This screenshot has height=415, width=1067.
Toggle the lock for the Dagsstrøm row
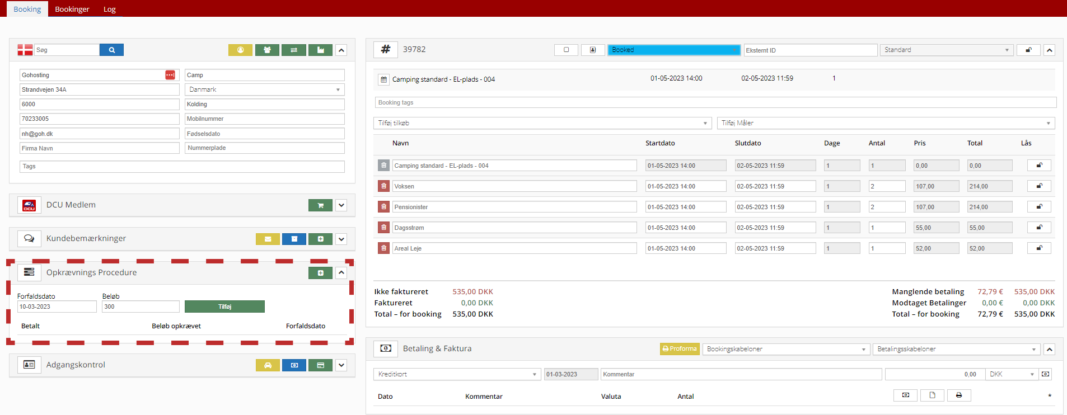pos(1039,228)
